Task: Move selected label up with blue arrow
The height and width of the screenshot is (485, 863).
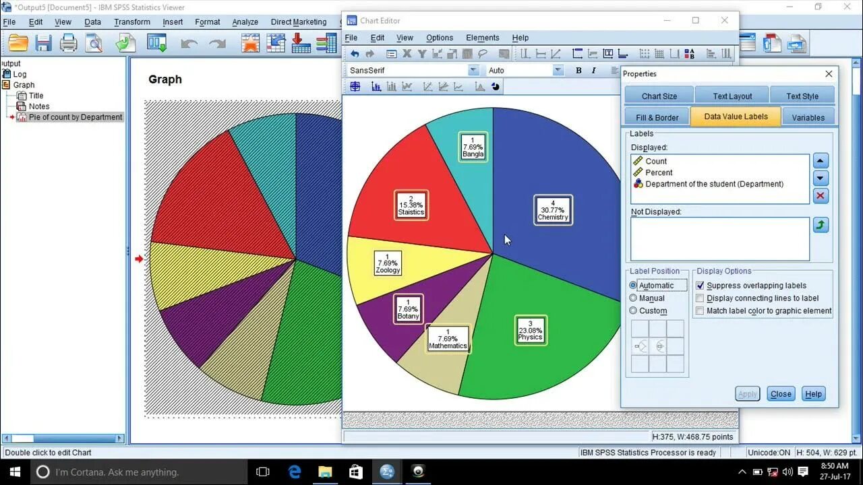Action: [x=821, y=161]
